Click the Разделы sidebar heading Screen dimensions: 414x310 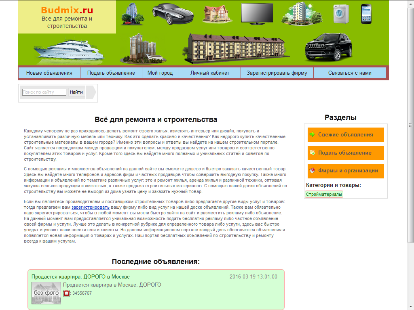click(340, 117)
